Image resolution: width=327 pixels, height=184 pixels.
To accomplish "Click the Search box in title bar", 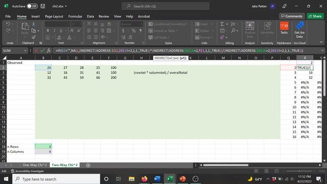I will pyautogui.click(x=166, y=6).
